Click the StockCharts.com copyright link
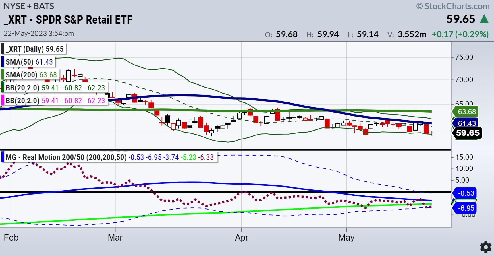This screenshot has width=494, height=256. 453,6
